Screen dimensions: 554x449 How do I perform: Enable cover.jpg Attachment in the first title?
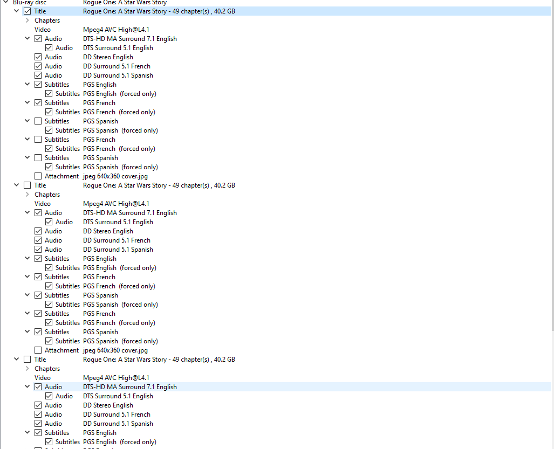(38, 176)
